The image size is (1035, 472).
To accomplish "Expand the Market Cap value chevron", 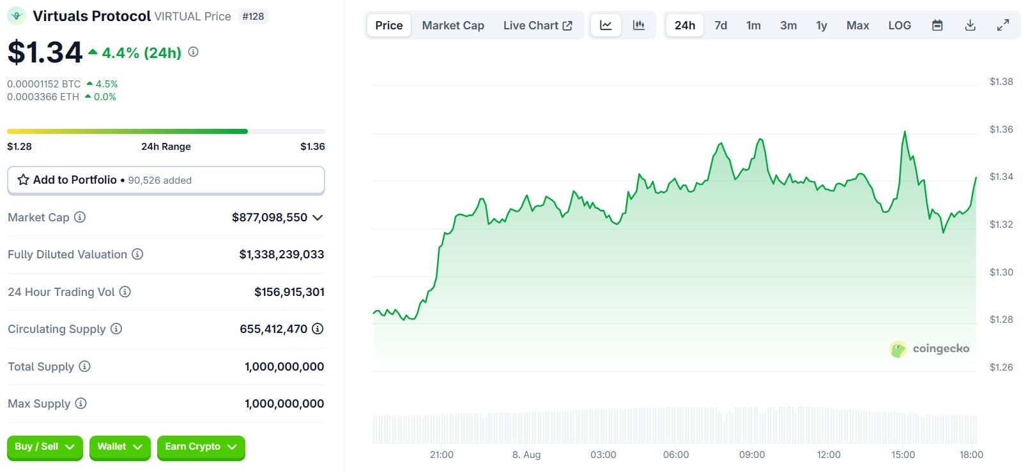I will [x=318, y=218].
